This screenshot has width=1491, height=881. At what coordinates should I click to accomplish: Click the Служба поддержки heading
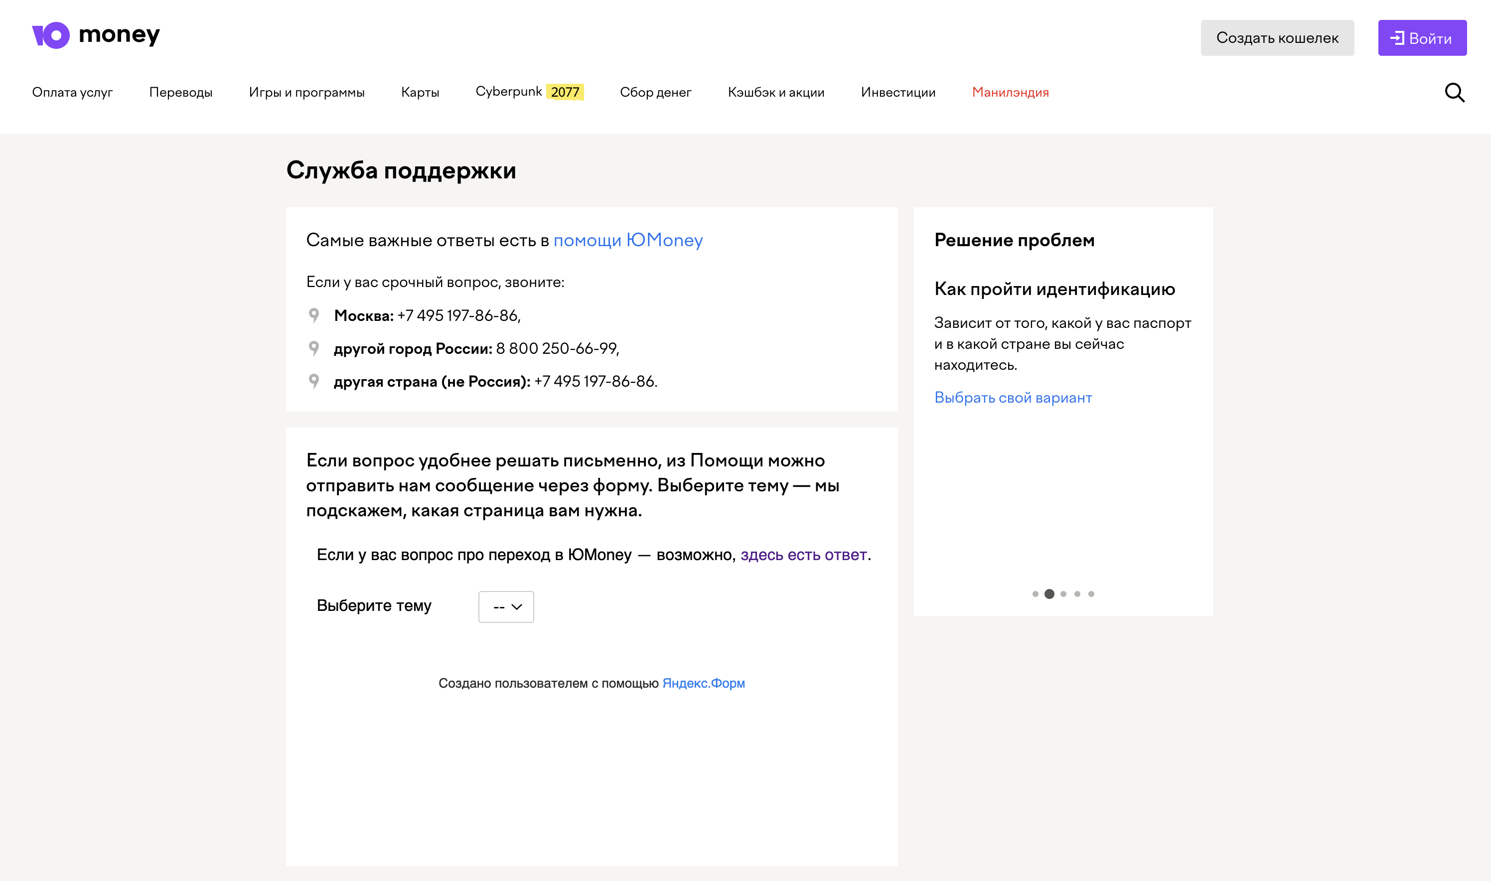[x=401, y=171]
